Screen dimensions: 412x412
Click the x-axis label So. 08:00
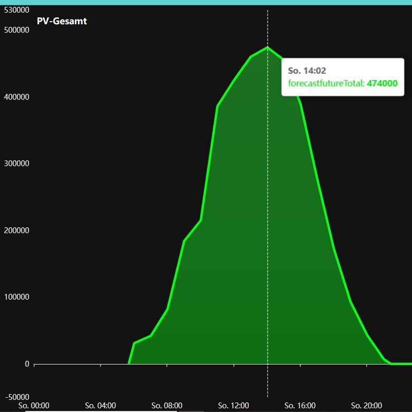pos(167,406)
